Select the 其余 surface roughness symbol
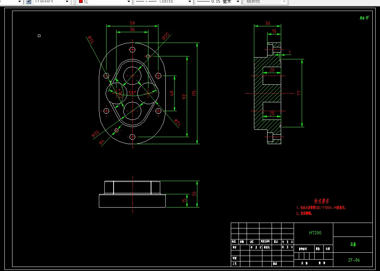The width and height of the screenshot is (380, 271). point(364,18)
